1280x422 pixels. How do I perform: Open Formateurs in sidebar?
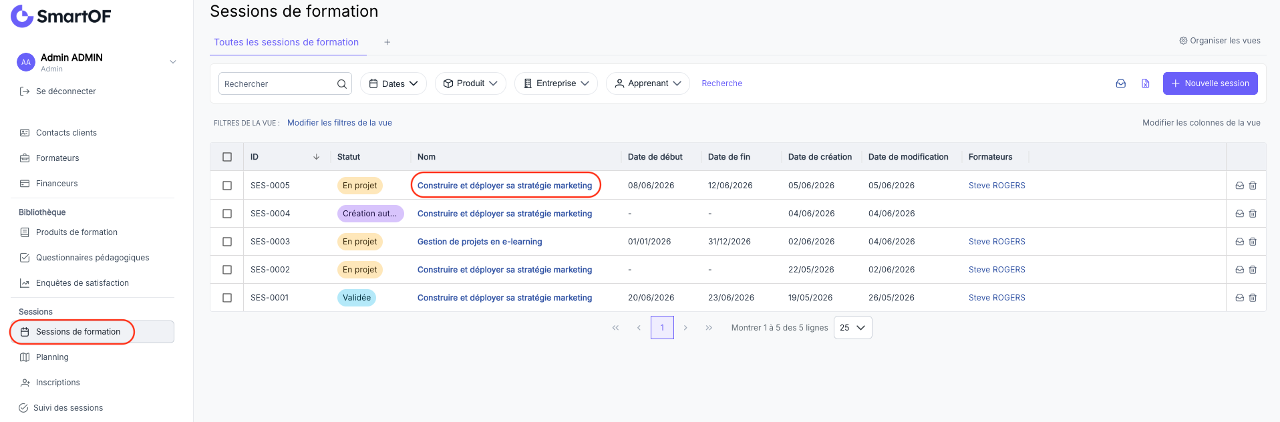(57, 158)
